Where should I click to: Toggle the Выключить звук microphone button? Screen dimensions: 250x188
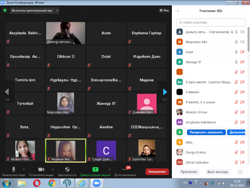(14, 171)
